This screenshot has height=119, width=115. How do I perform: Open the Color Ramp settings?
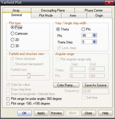(x=66, y=85)
